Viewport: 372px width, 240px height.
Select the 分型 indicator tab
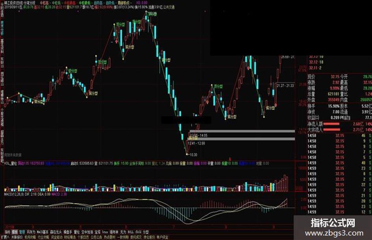tap(146, 232)
